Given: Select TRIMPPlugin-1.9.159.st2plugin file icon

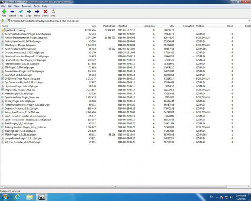Looking at the screenshot, I should tap(3, 134).
